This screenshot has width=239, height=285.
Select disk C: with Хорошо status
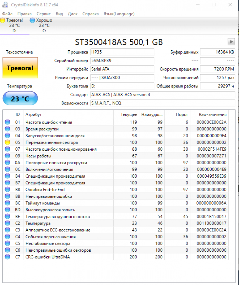(44, 25)
